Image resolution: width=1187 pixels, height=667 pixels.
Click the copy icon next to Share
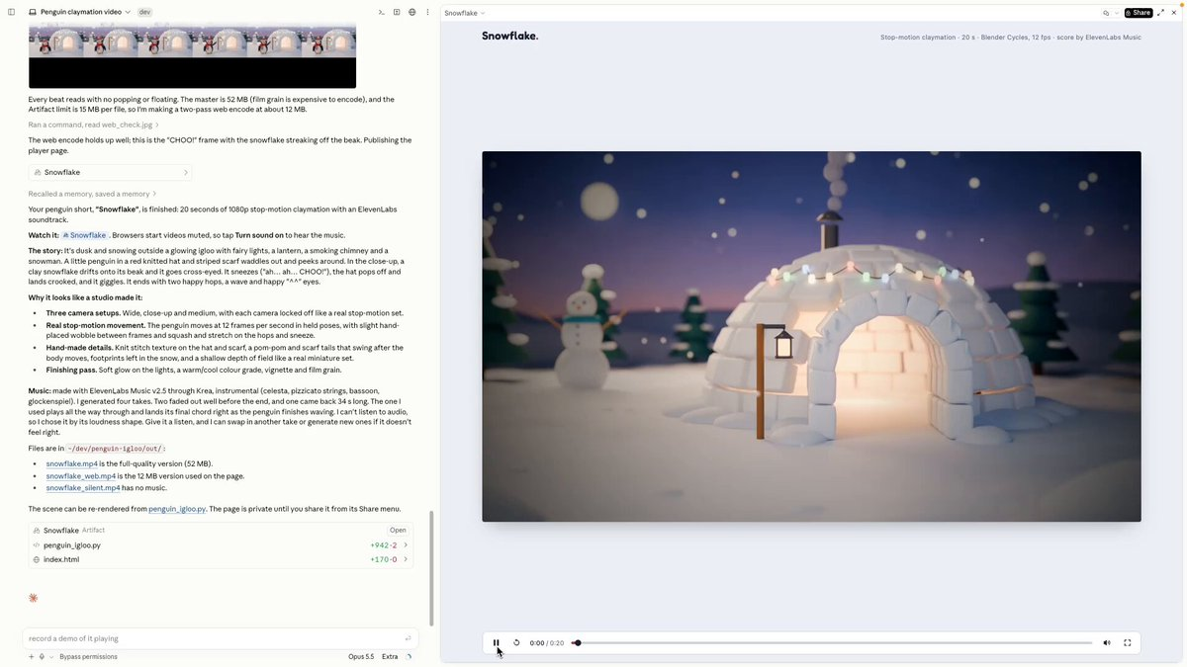tap(1106, 13)
